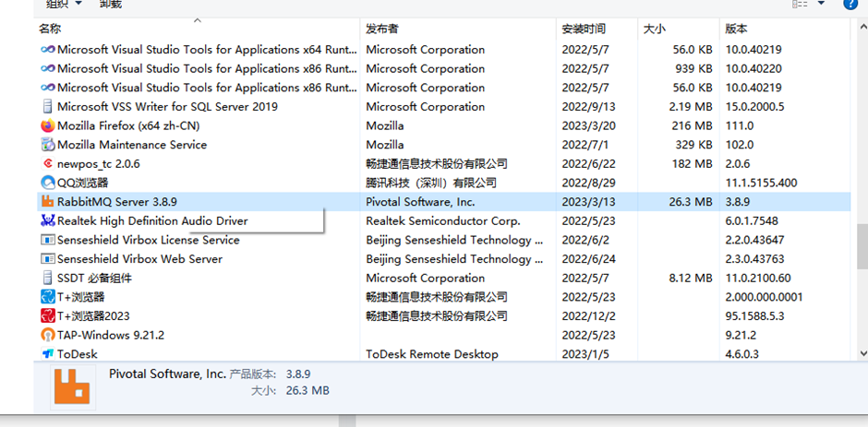Select the newpos_tc 2.0.6 icon
The height and width of the screenshot is (427, 868).
click(48, 163)
